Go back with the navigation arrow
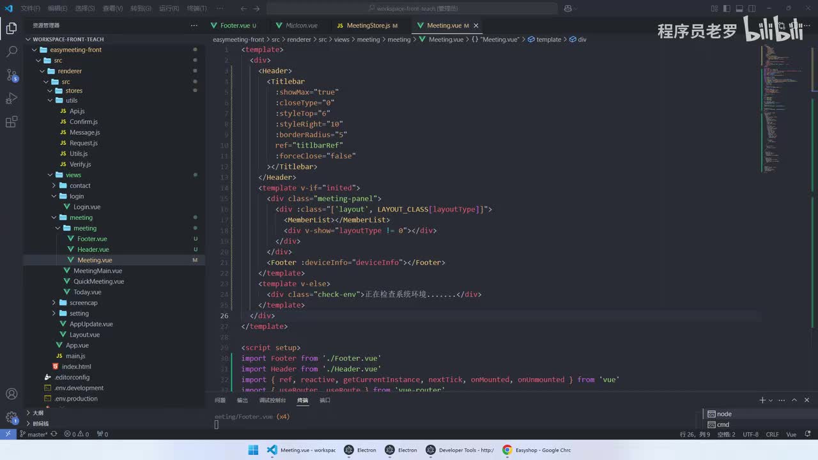This screenshot has width=818, height=460. (x=243, y=8)
